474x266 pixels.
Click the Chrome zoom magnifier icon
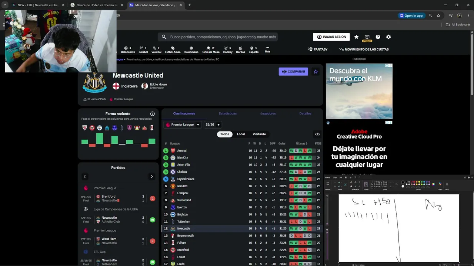pos(430,16)
